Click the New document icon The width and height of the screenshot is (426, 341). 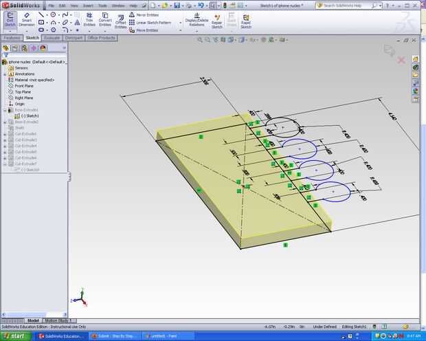tap(153, 5)
